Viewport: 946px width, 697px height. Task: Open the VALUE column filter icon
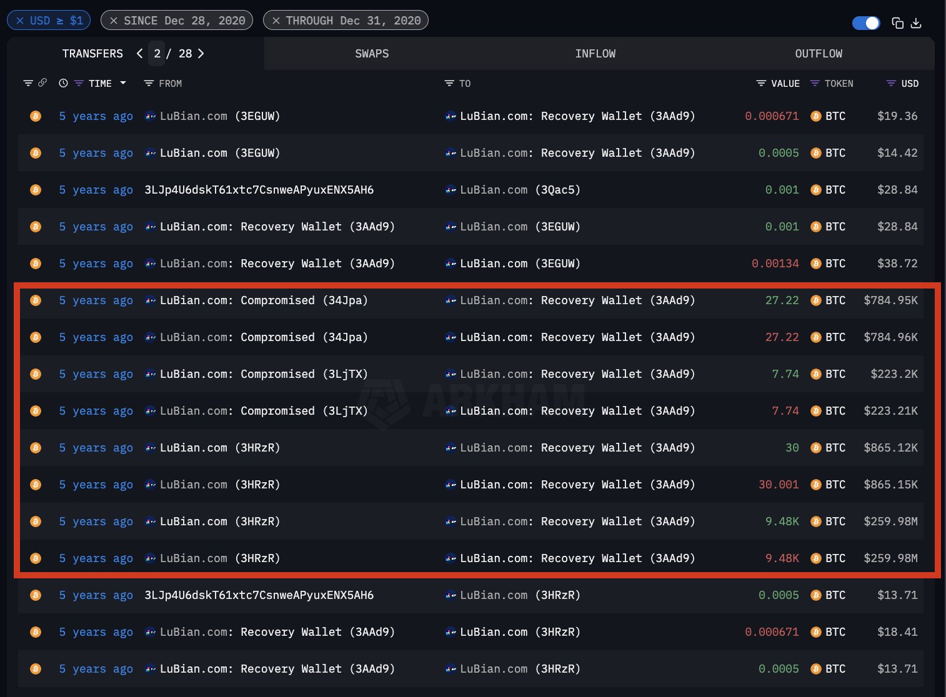tap(761, 83)
